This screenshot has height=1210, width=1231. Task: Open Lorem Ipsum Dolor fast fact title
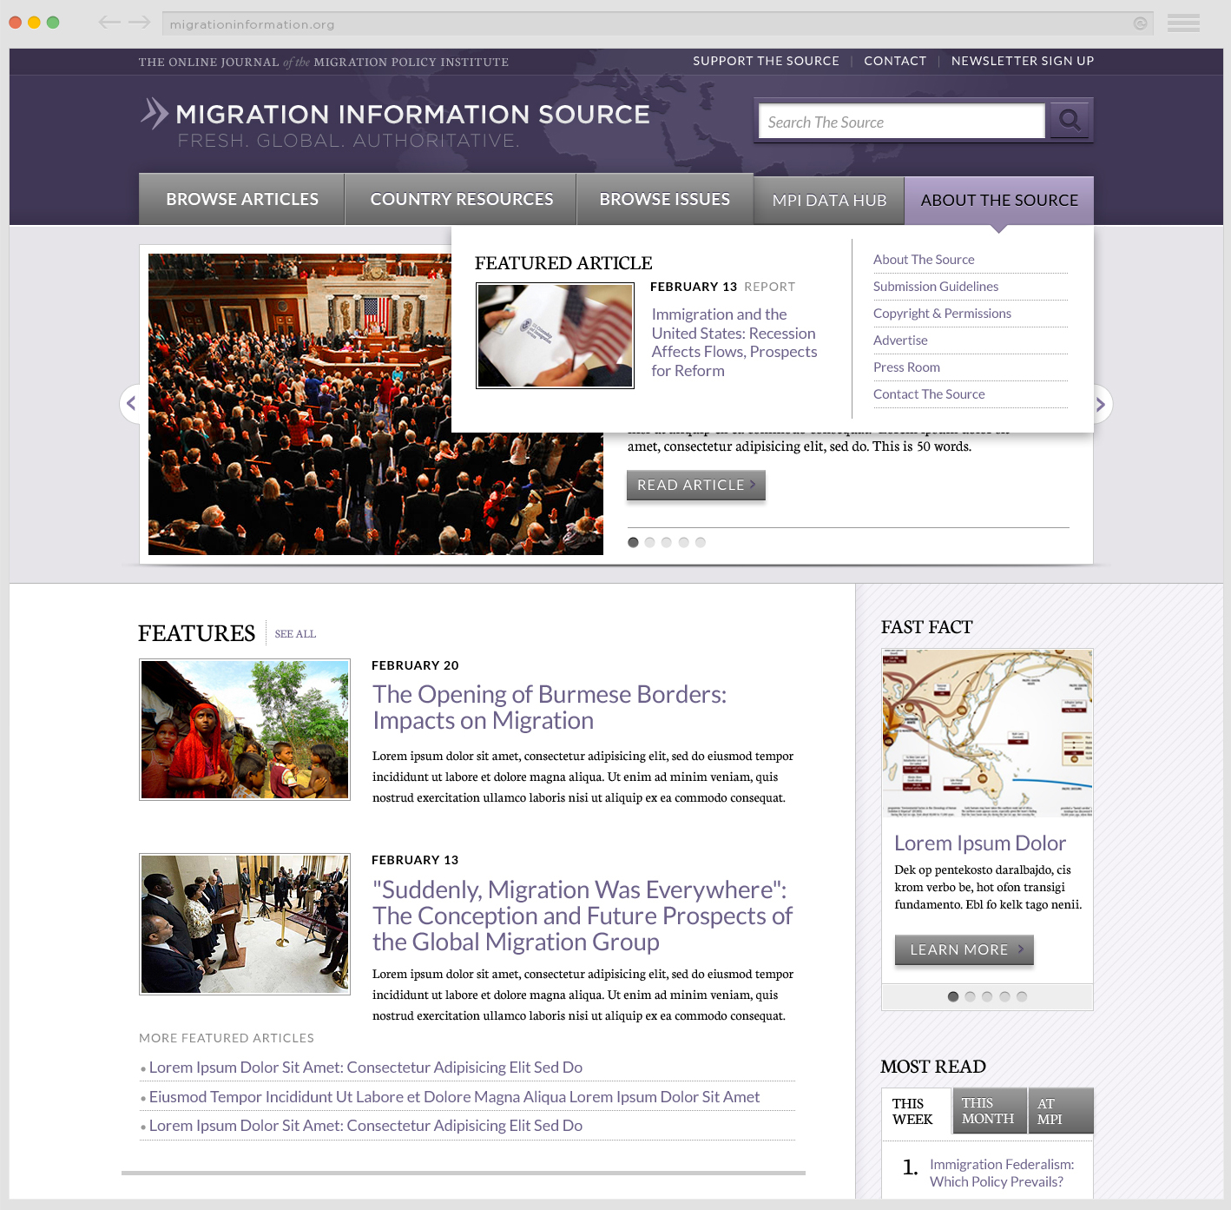(x=980, y=843)
